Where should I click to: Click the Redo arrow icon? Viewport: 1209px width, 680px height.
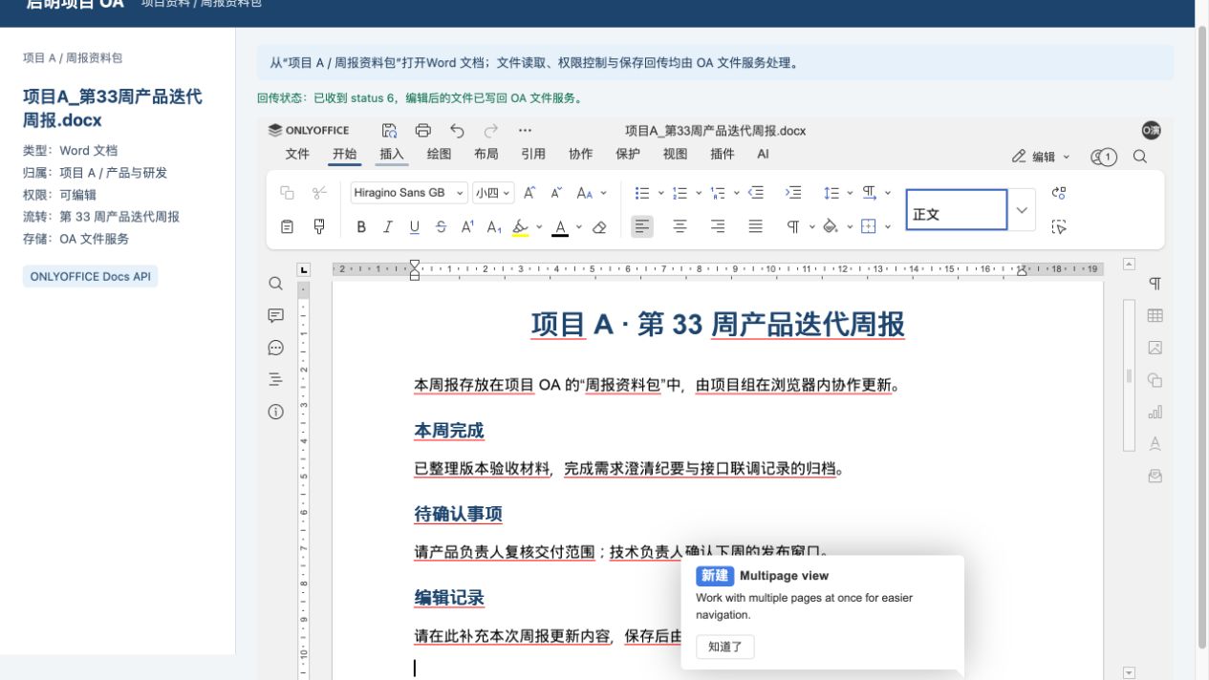[x=491, y=131]
